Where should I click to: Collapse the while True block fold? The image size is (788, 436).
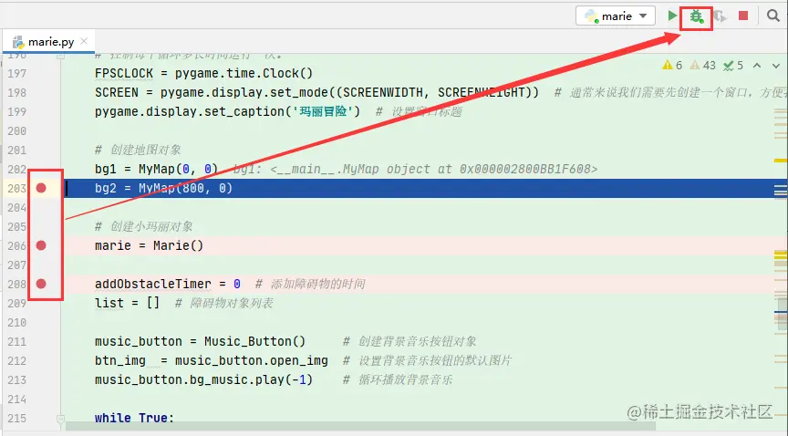[60, 419]
